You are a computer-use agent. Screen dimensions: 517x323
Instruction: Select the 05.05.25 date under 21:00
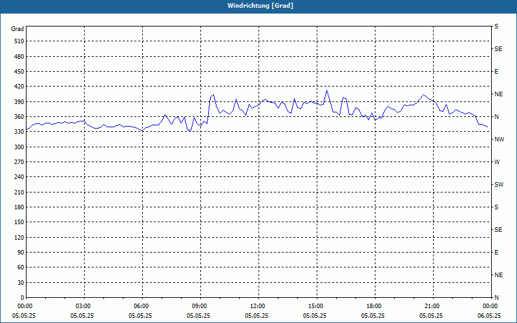tap(431, 315)
